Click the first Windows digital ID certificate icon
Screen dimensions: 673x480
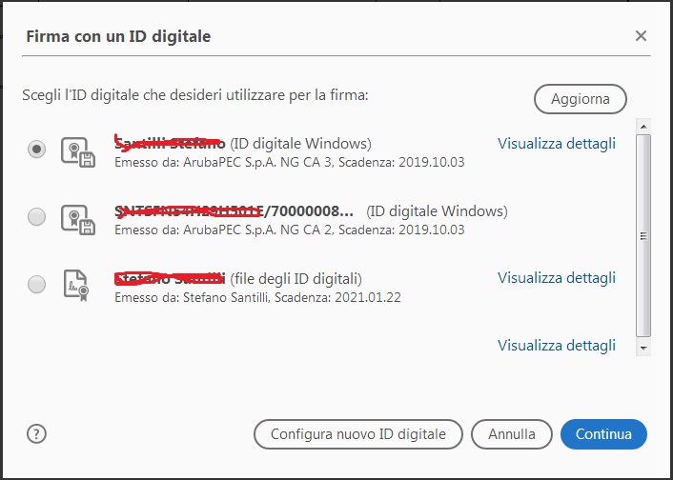pos(77,151)
